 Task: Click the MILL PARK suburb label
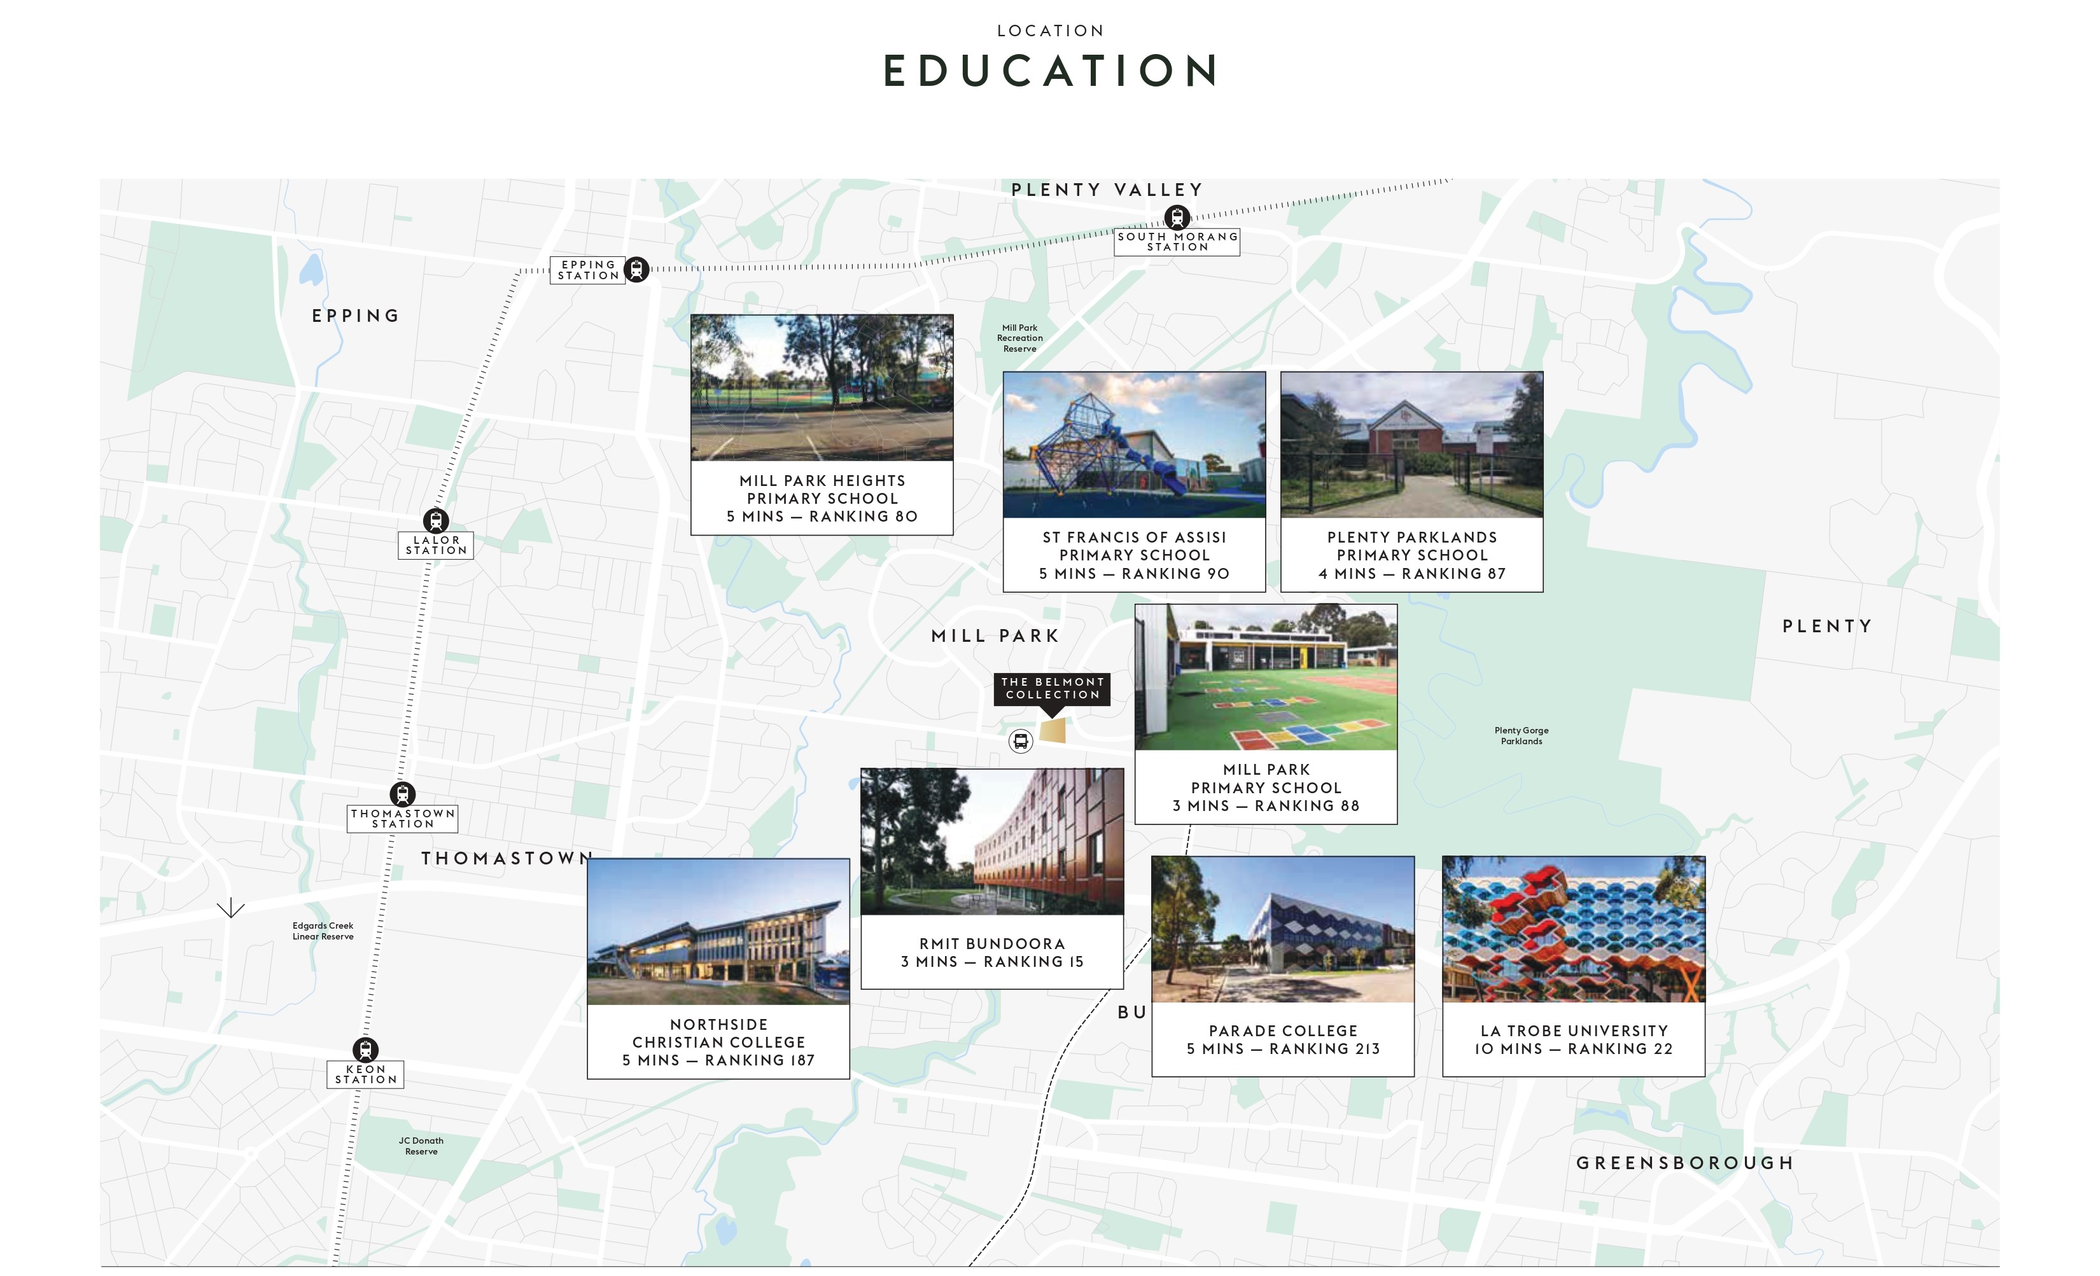click(x=995, y=635)
